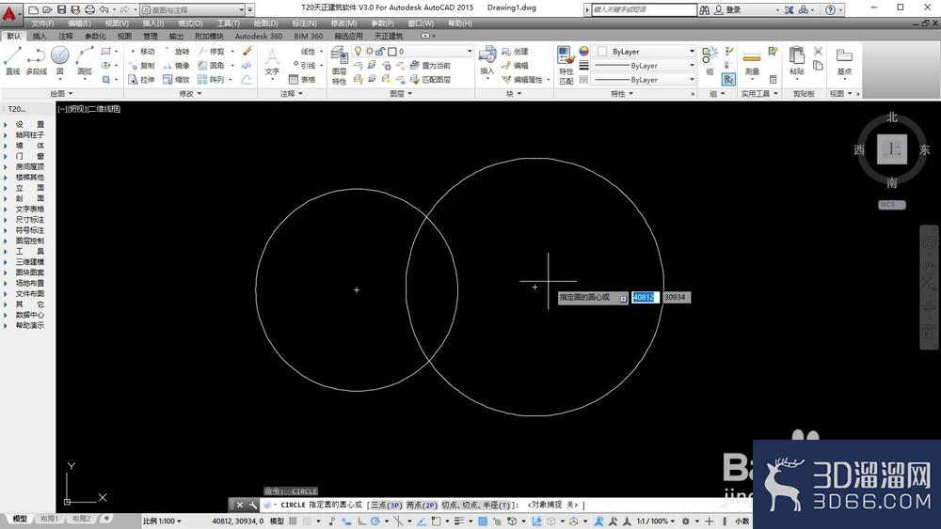Toggle group selection highlighted icon
Image resolution: width=941 pixels, height=529 pixels.
point(728,79)
